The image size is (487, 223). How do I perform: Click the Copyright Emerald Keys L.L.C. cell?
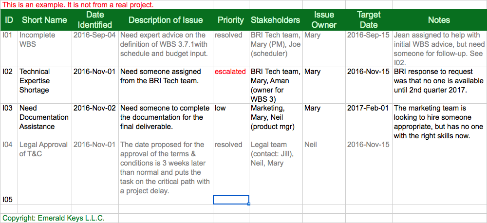pyautogui.click(x=54, y=218)
